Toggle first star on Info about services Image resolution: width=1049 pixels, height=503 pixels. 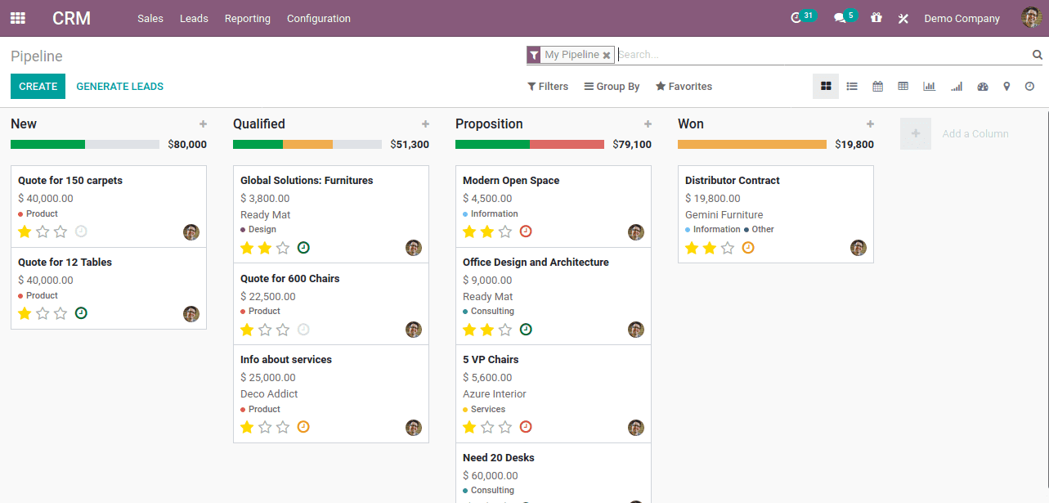coord(247,427)
